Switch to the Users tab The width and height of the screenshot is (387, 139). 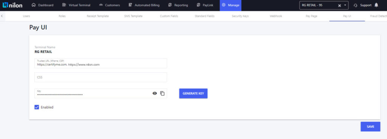(26, 16)
